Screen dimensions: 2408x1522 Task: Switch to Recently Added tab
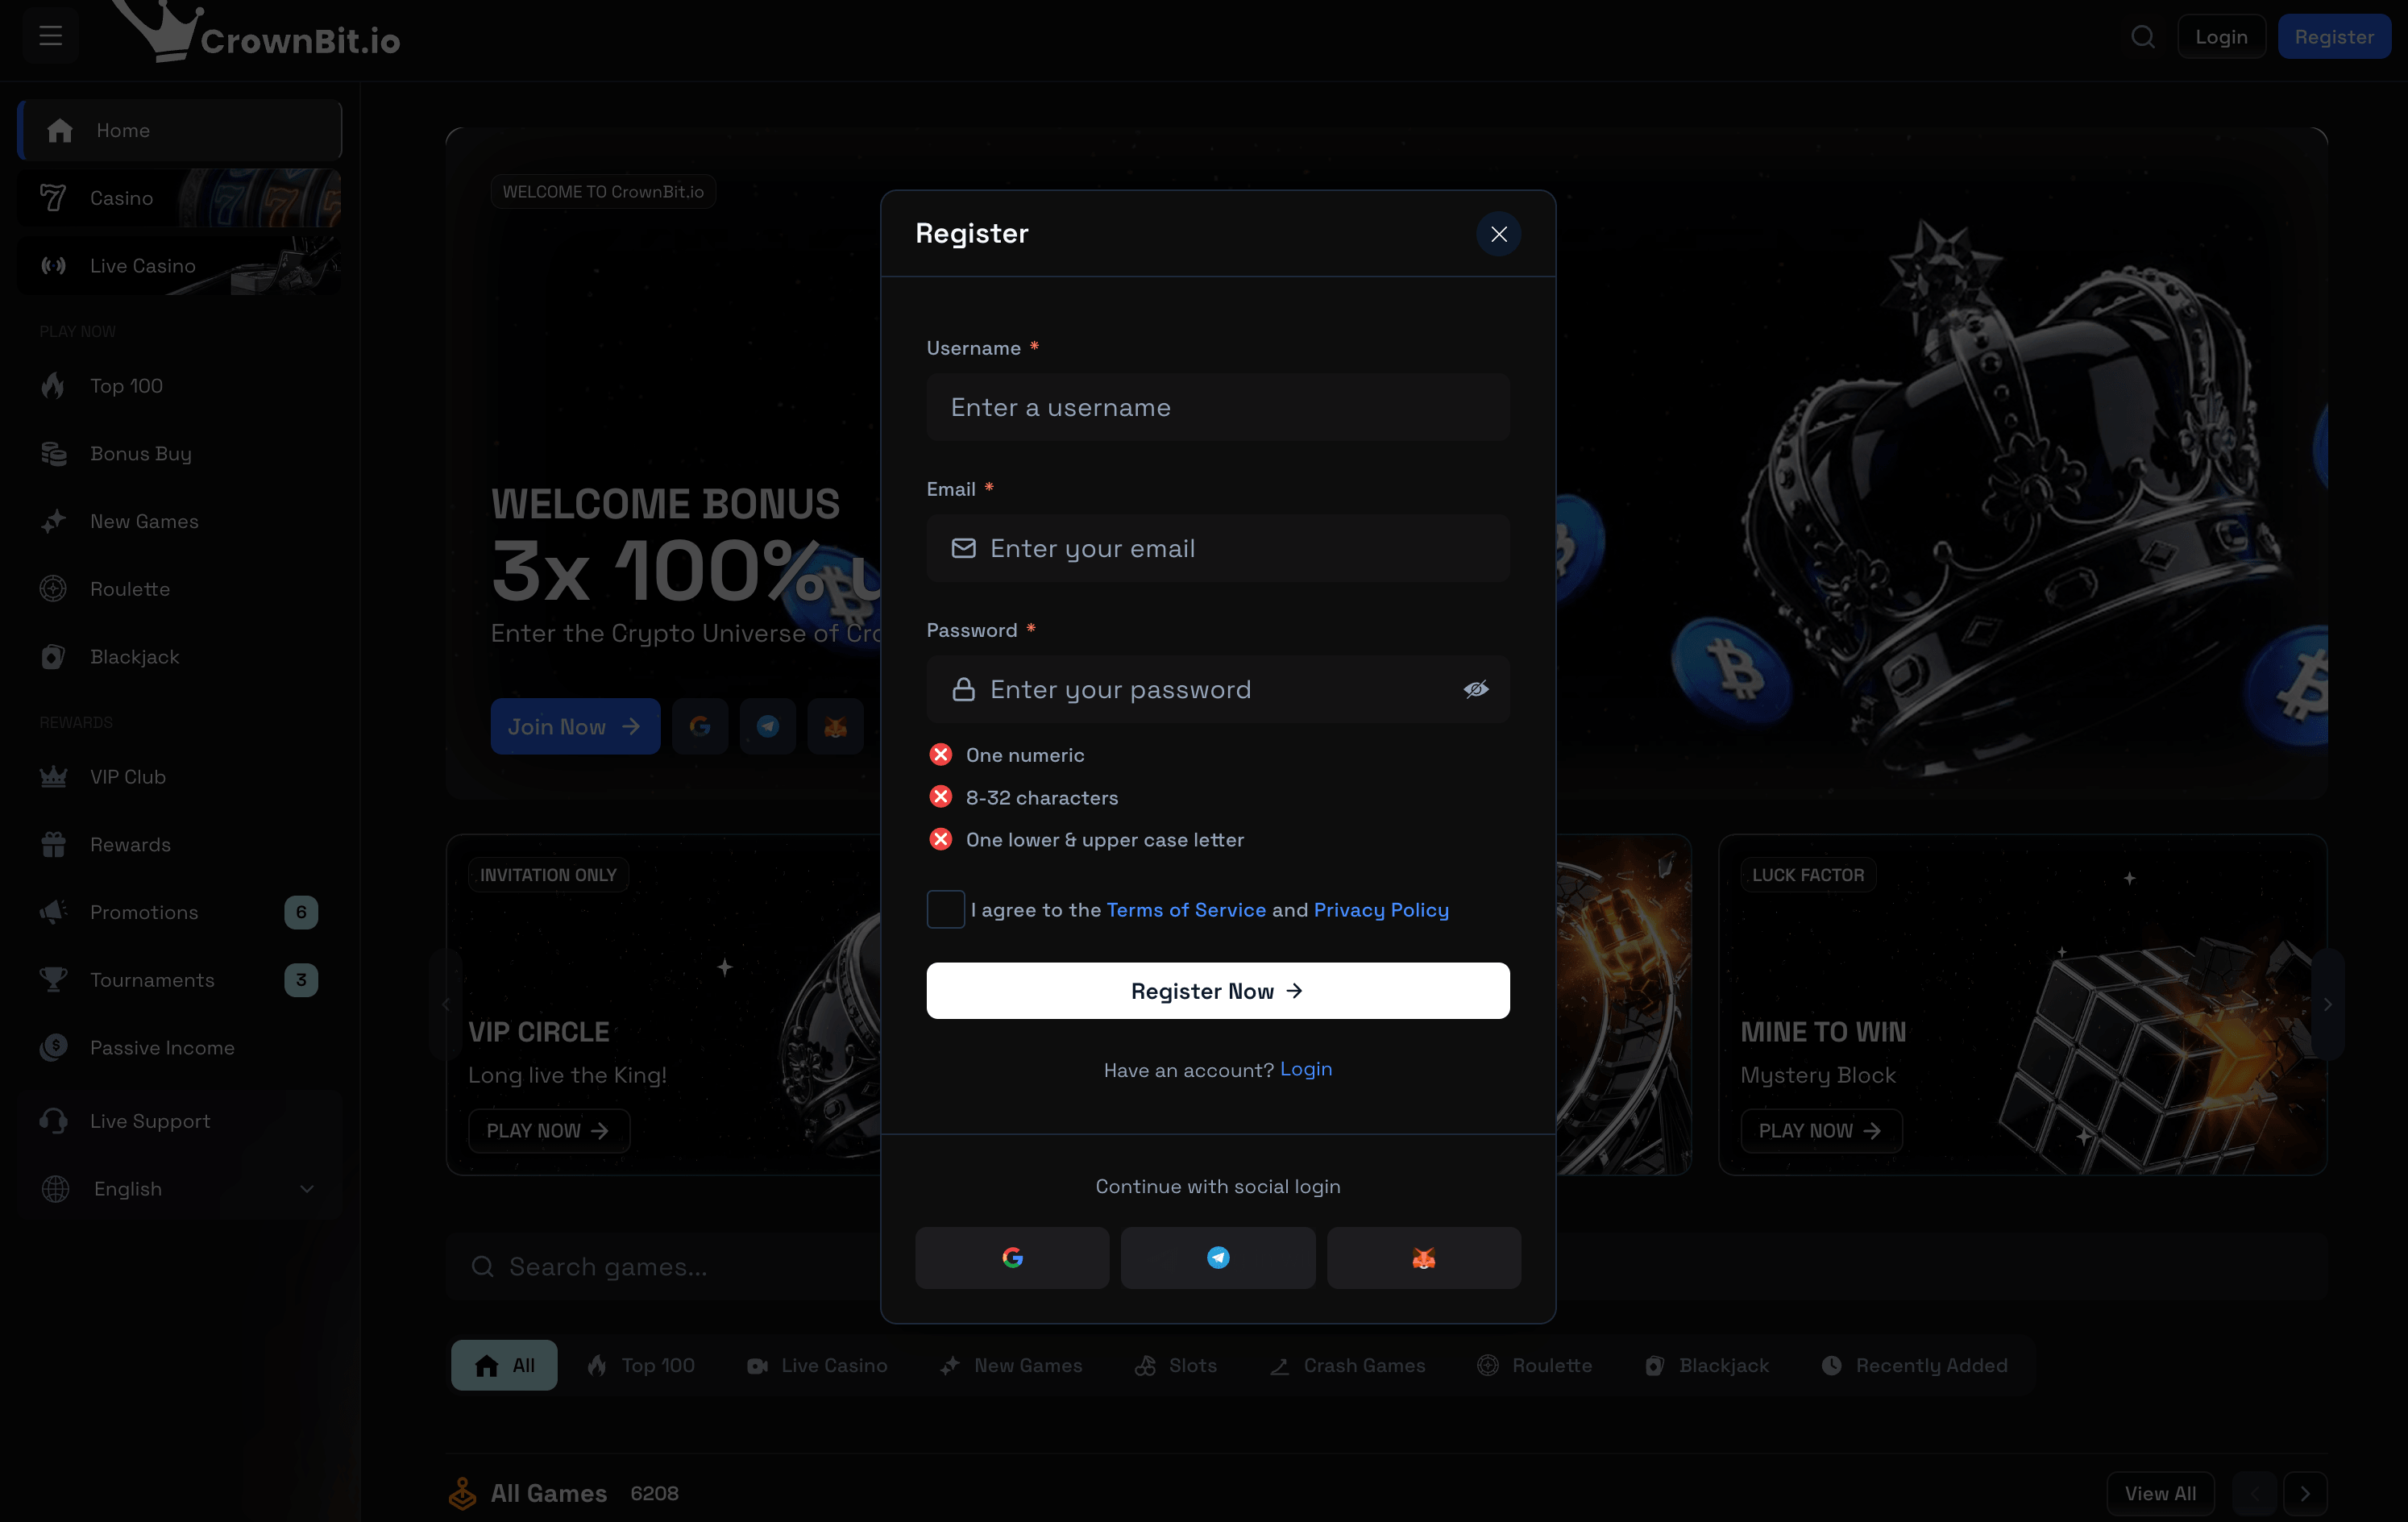pyautogui.click(x=1914, y=1365)
